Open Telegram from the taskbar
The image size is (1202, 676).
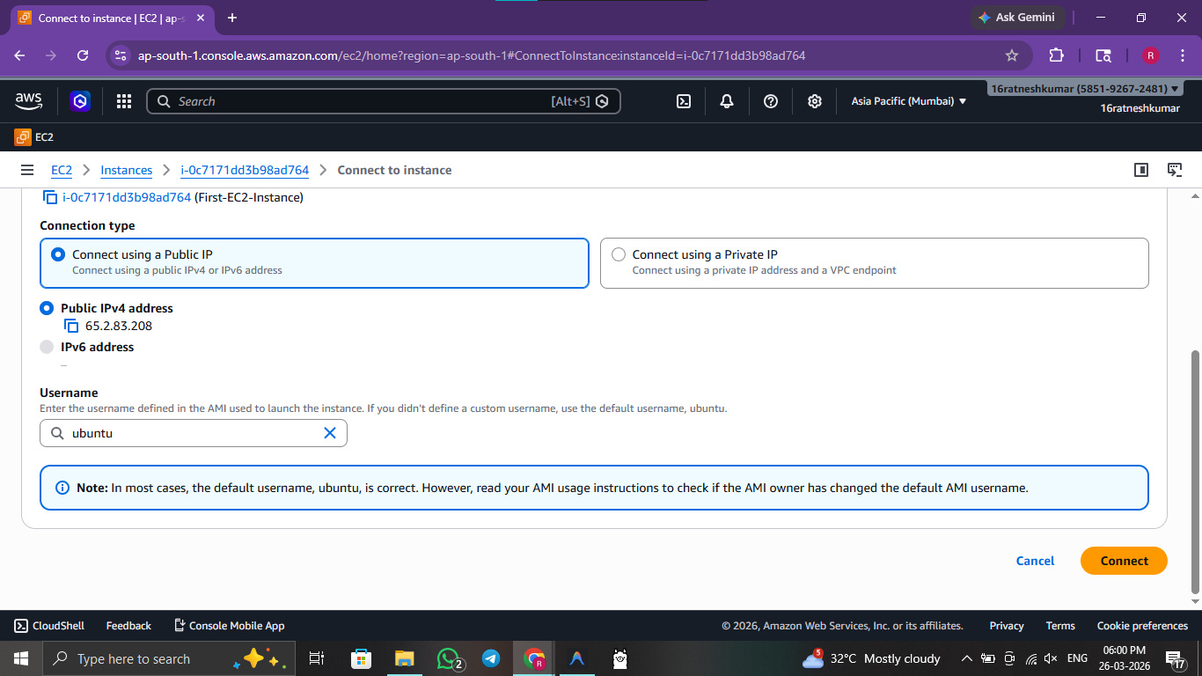[491, 658]
